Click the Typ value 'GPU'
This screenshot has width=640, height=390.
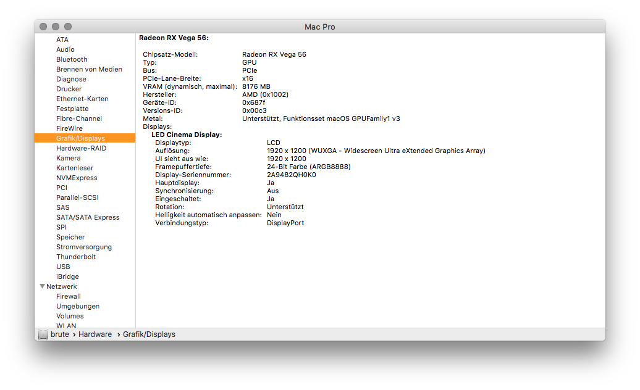(250, 62)
